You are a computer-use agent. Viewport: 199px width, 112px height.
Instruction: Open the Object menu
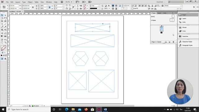(30, 2)
